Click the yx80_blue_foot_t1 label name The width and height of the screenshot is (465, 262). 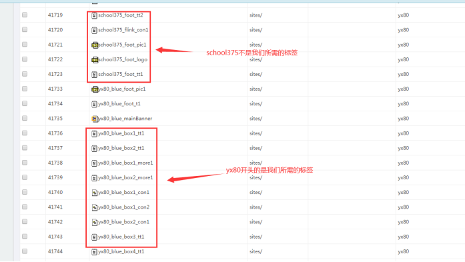coord(119,104)
